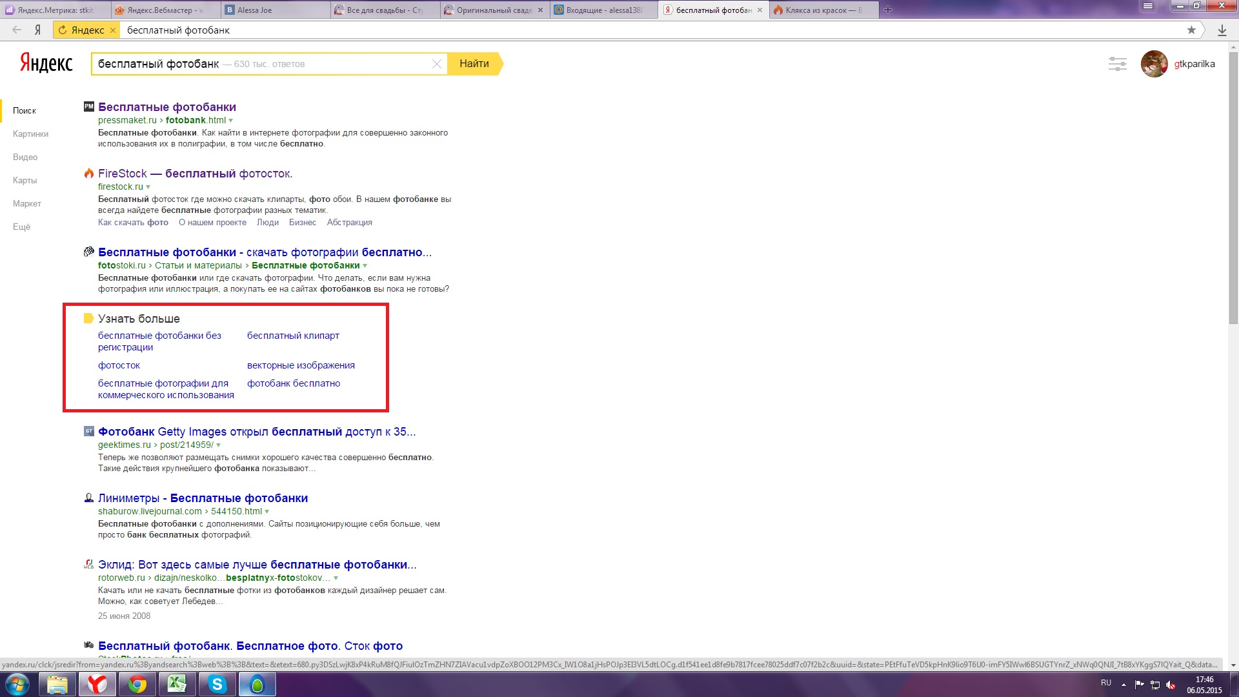1239x697 pixels.
Task: Click pressmaket PM favicon
Action: tap(89, 106)
